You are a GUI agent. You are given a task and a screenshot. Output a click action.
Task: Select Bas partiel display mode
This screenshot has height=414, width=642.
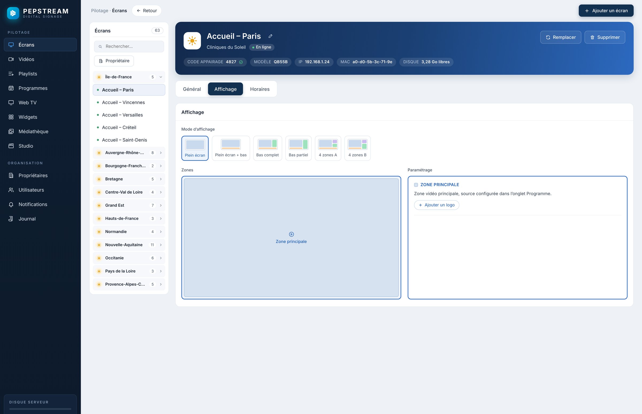pos(299,148)
